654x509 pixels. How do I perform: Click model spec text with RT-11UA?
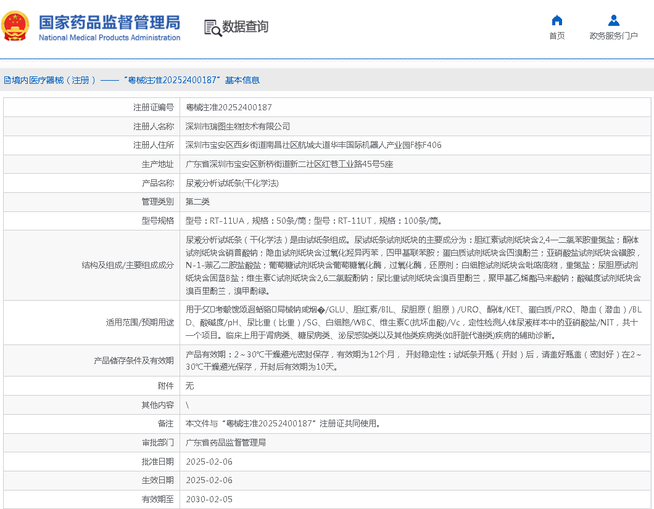(x=313, y=221)
